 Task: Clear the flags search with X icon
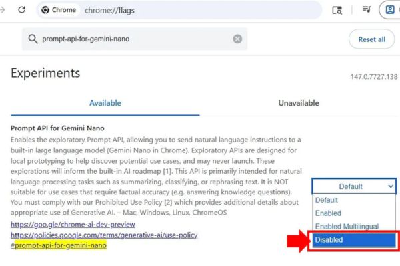237,39
